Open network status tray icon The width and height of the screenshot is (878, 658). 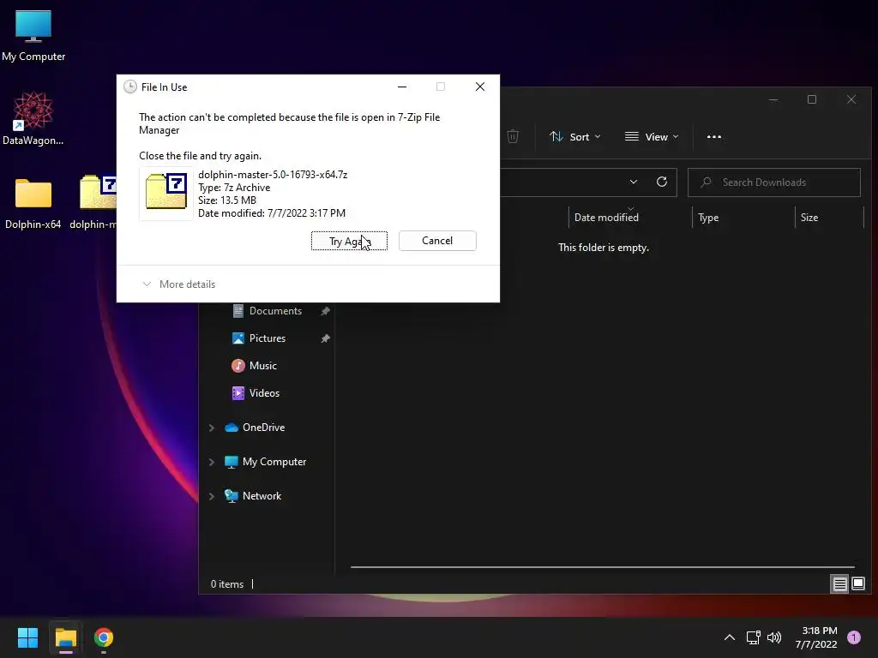753,637
